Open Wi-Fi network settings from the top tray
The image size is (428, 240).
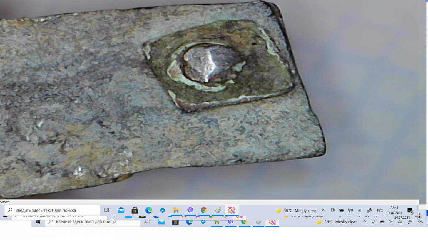pos(360,210)
